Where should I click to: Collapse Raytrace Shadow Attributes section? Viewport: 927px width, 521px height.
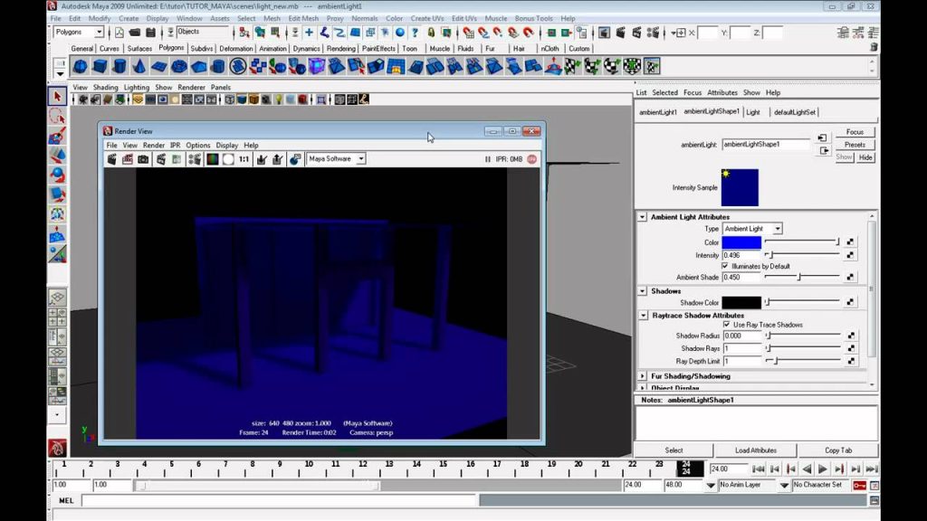click(644, 316)
